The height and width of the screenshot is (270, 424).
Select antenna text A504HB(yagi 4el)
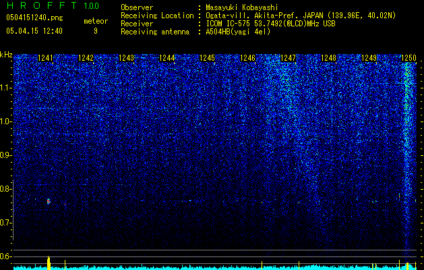[x=238, y=32]
